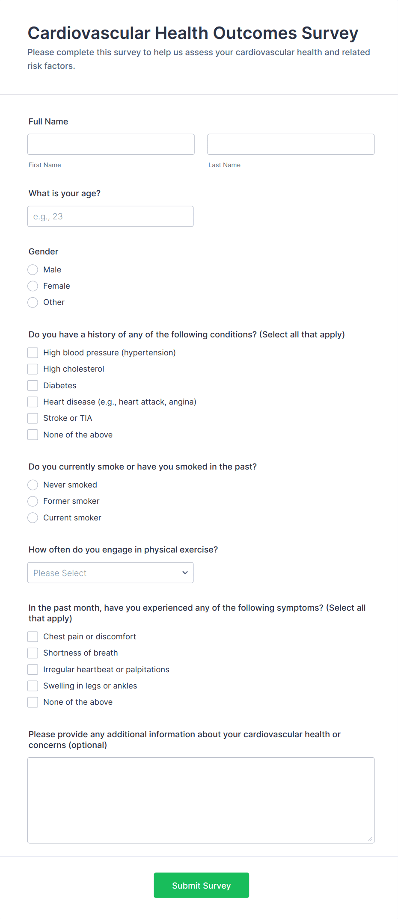Image resolution: width=398 pixels, height=919 pixels.
Task: Click the age entry field
Action: coord(110,216)
